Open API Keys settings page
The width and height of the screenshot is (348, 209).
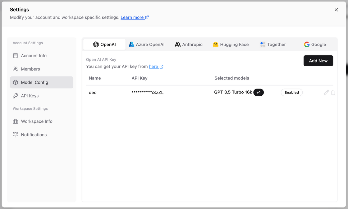click(42, 96)
